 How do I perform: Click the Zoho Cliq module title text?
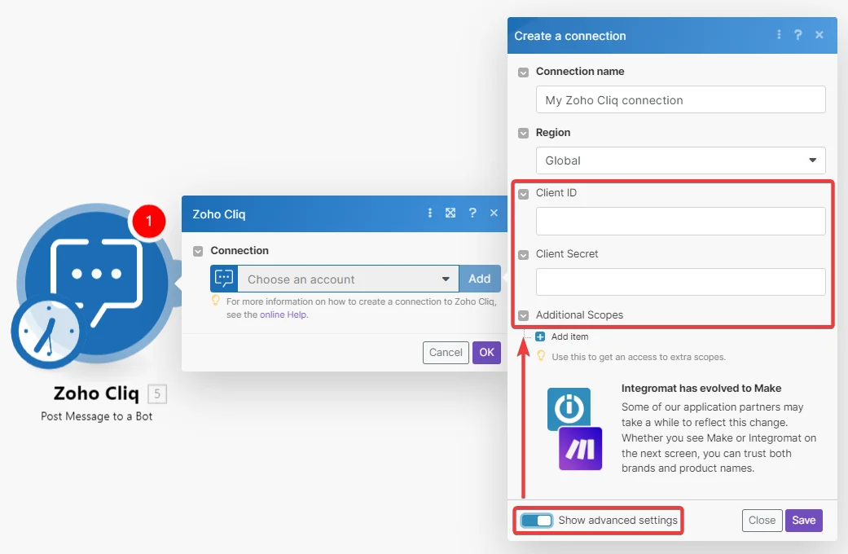click(x=96, y=394)
